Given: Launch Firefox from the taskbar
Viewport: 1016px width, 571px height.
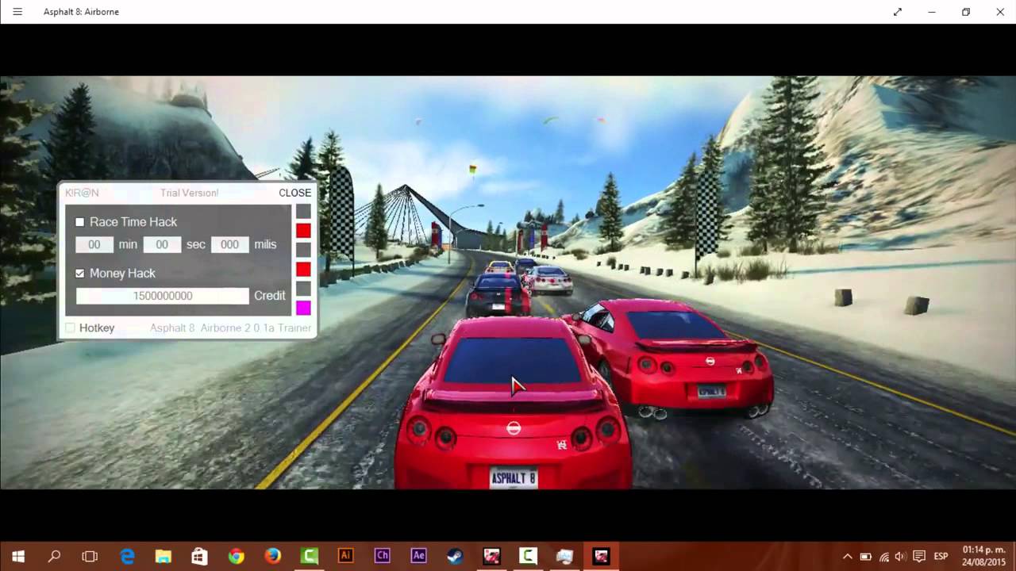Looking at the screenshot, I should 272,556.
